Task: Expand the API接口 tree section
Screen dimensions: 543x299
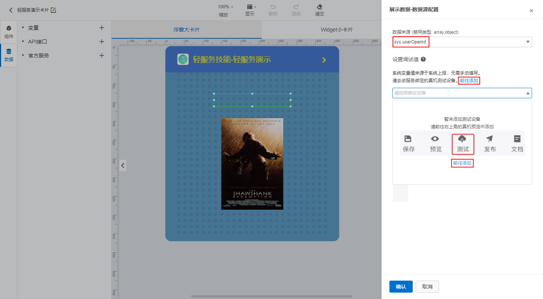Action: click(23, 41)
